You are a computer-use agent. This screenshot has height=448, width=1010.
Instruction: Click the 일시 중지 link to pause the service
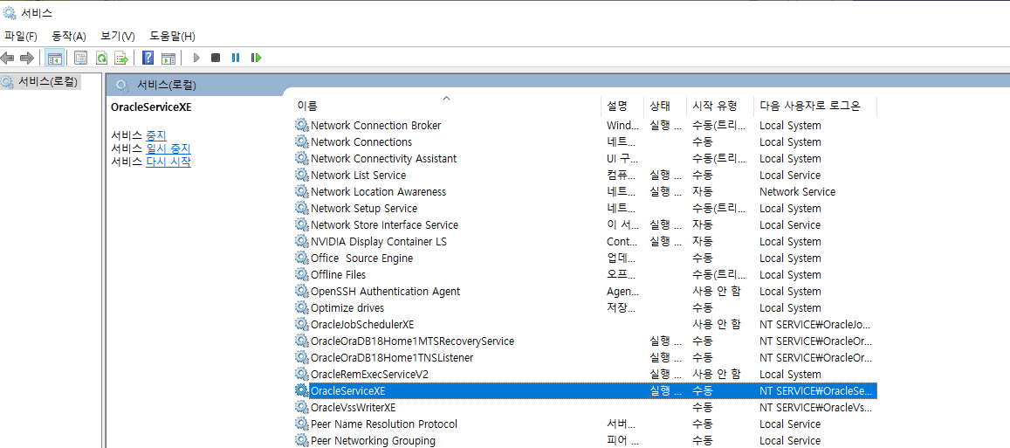[x=168, y=149]
